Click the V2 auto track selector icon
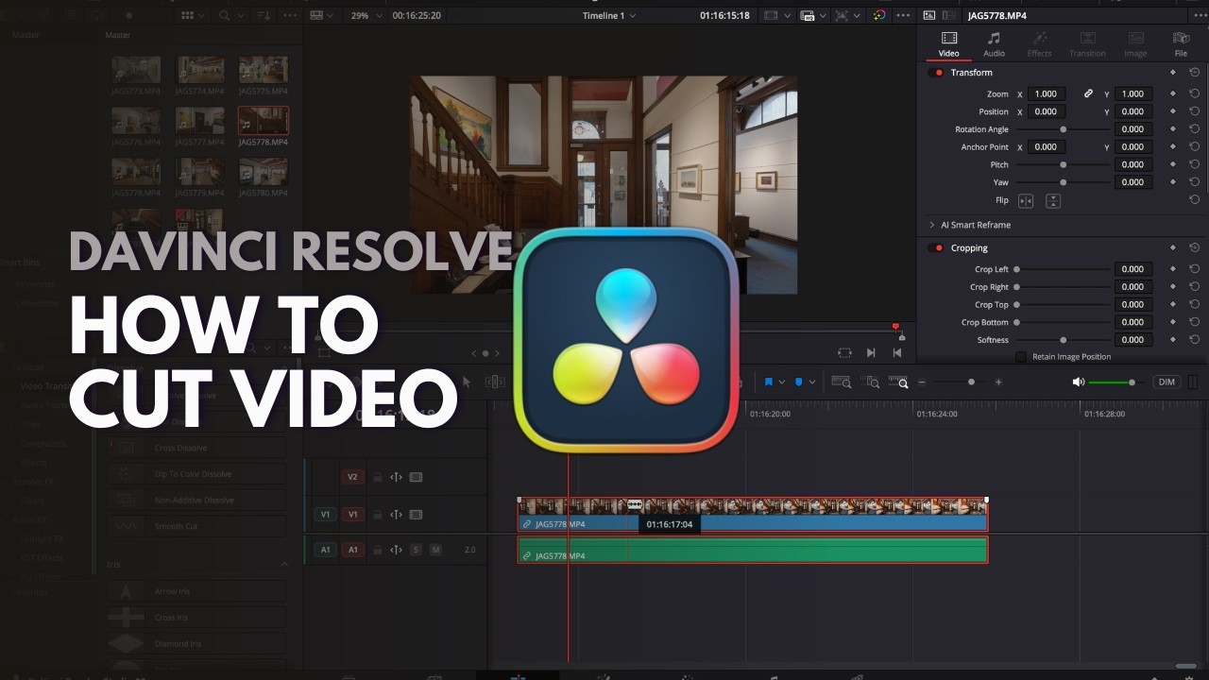The image size is (1209, 680). (x=397, y=477)
